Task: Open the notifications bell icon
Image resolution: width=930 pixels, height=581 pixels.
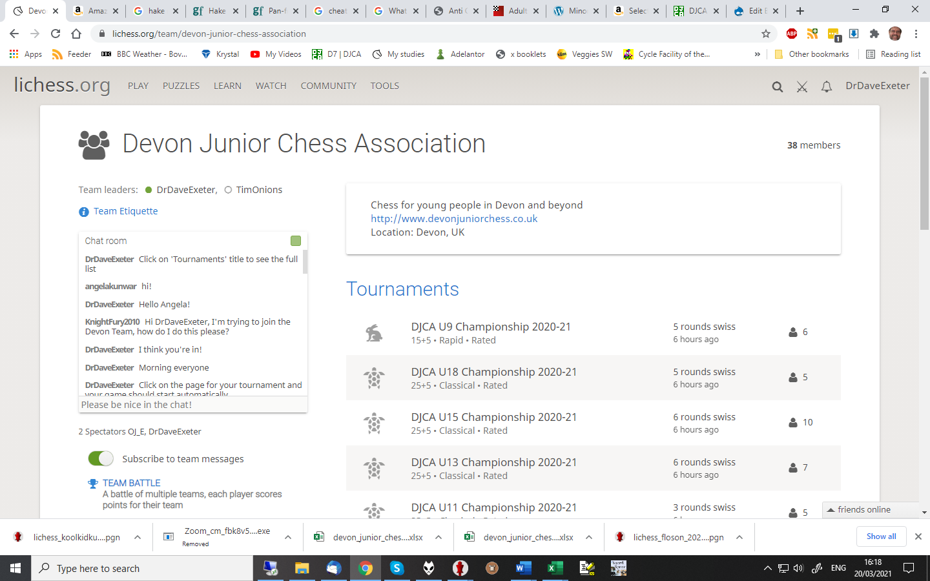Action: [826, 87]
